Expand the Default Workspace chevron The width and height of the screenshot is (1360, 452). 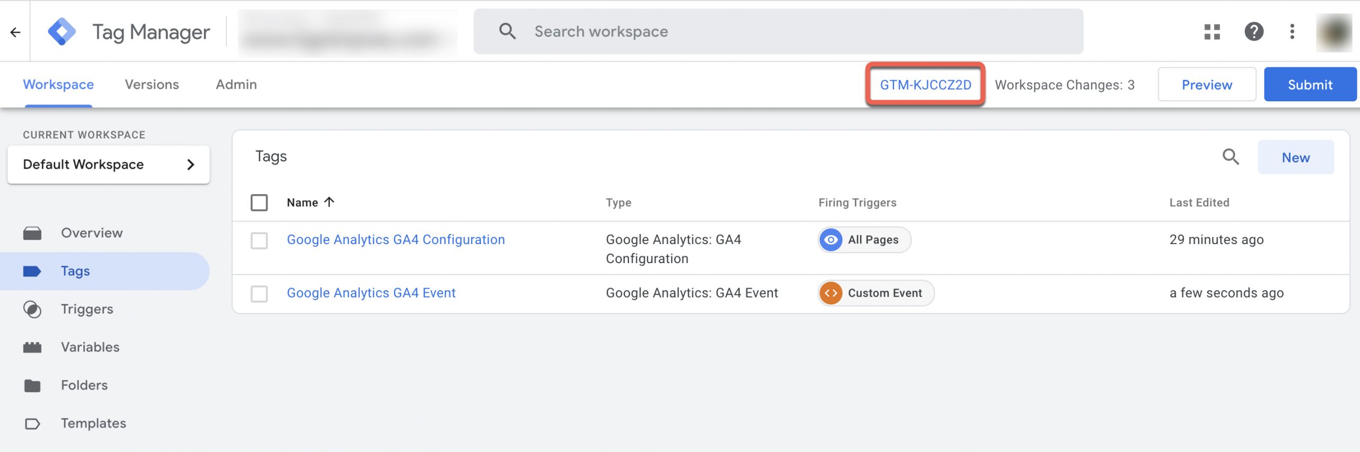pos(191,165)
